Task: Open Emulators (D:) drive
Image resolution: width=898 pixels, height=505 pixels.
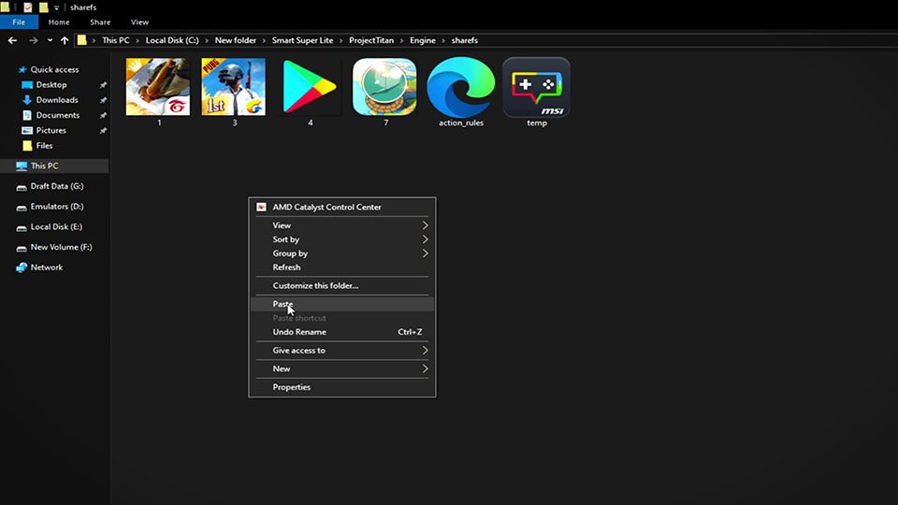Action: point(57,206)
